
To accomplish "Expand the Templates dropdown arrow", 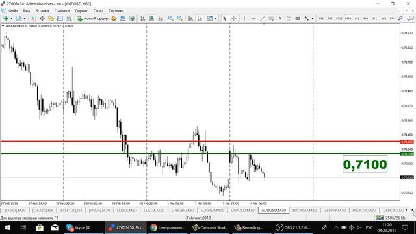I will pos(216,18).
